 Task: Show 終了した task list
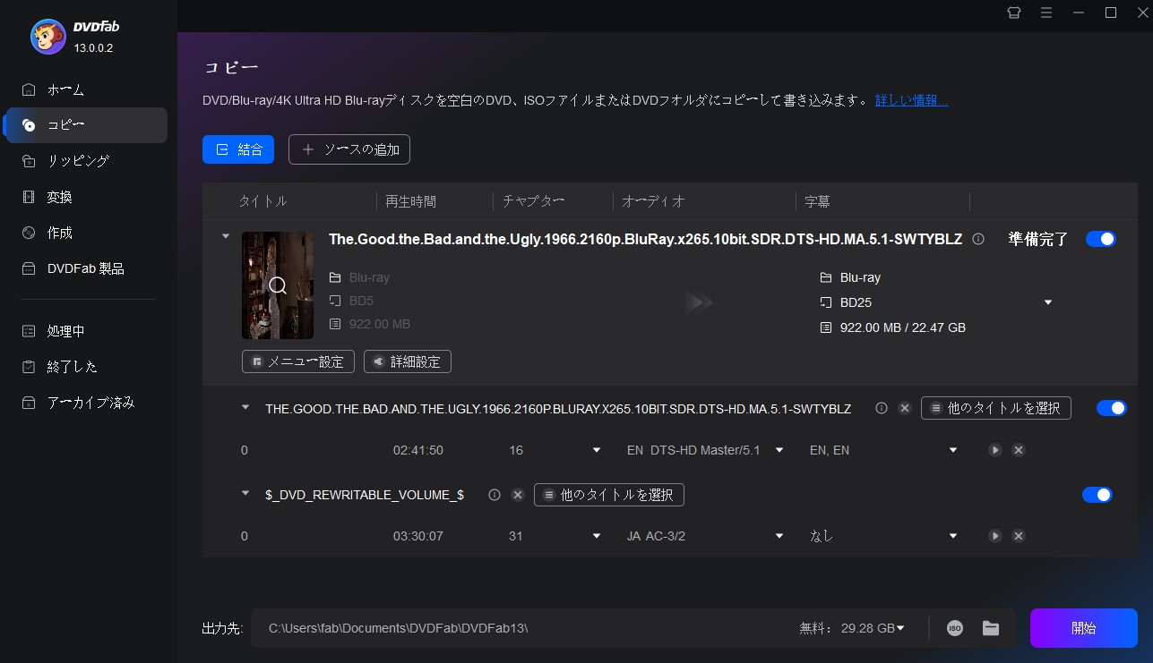coord(85,367)
